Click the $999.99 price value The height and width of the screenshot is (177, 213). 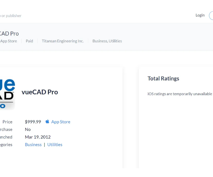tap(33, 122)
